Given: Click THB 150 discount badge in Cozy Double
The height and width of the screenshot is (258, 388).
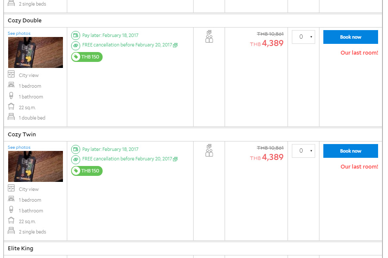Looking at the screenshot, I should click(87, 57).
